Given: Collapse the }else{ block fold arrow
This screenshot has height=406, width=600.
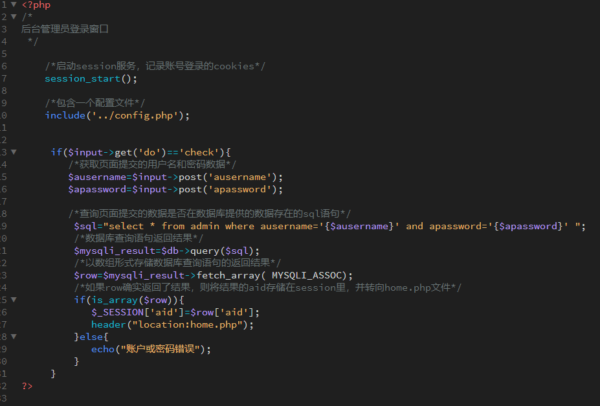Looking at the screenshot, I should tap(14, 337).
